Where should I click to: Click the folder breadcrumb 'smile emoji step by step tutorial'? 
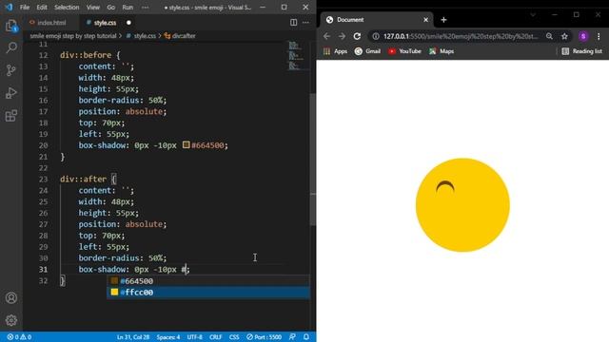pyautogui.click(x=73, y=36)
